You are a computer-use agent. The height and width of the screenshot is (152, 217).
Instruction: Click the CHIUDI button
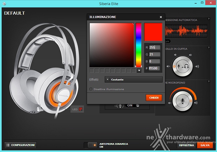click(154, 98)
